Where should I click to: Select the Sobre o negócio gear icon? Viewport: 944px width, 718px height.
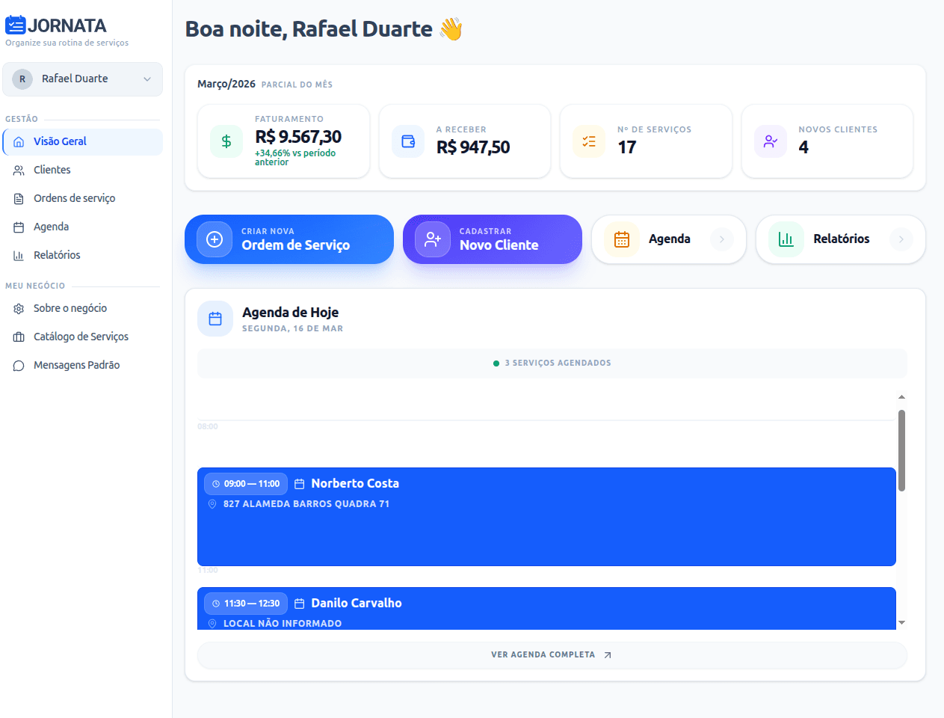pos(18,308)
